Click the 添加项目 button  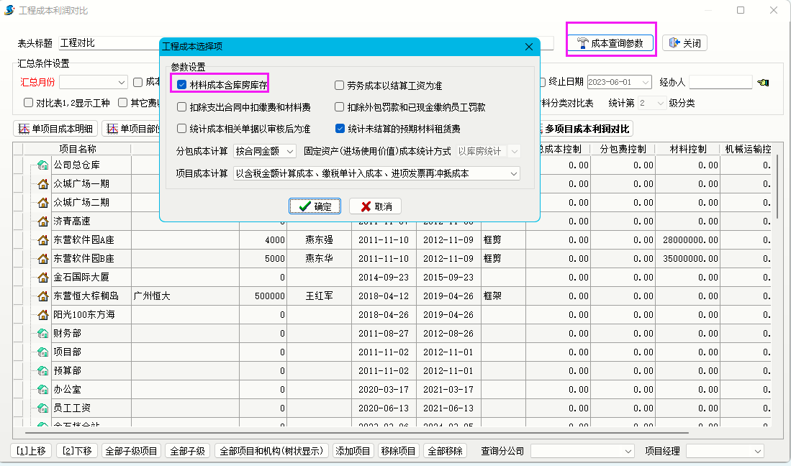(353, 451)
